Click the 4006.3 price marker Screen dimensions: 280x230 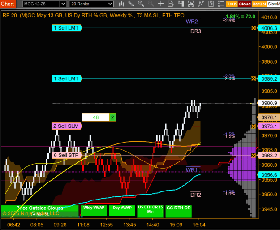point(268,28)
